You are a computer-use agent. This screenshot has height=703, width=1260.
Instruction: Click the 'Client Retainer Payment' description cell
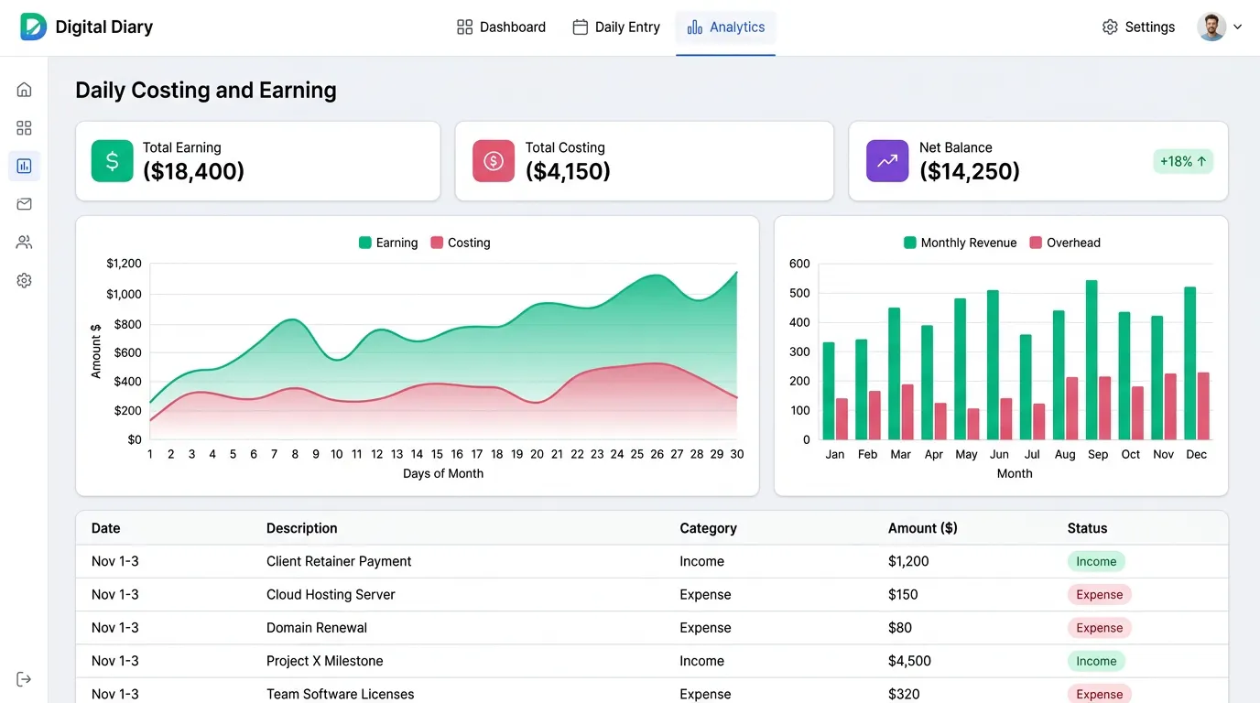[x=339, y=561]
